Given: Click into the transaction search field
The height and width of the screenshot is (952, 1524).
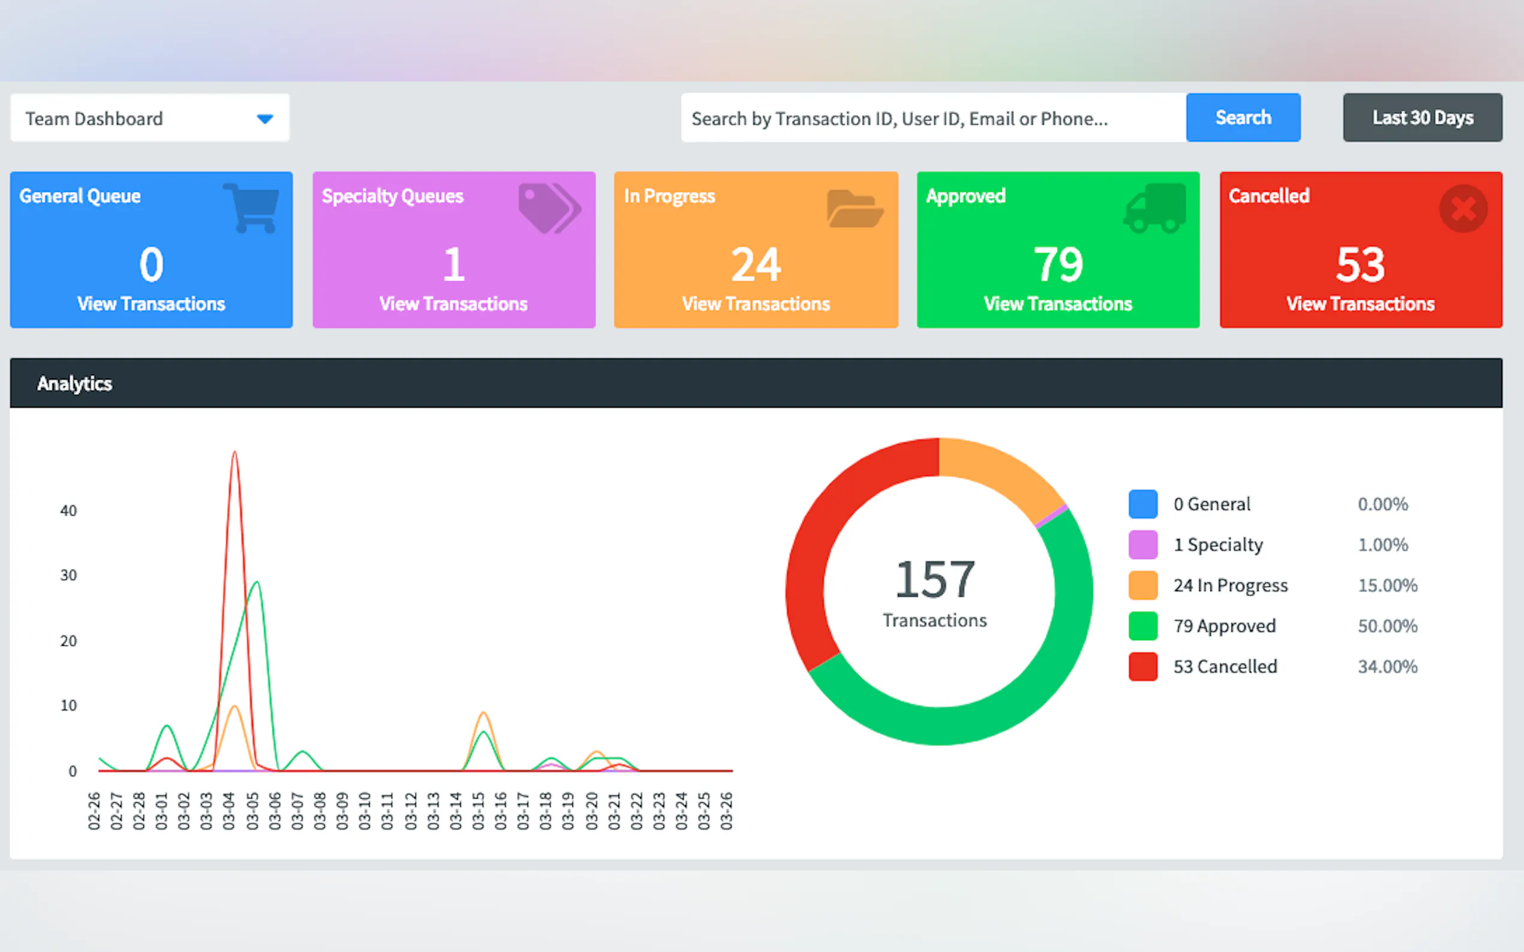Looking at the screenshot, I should (932, 118).
